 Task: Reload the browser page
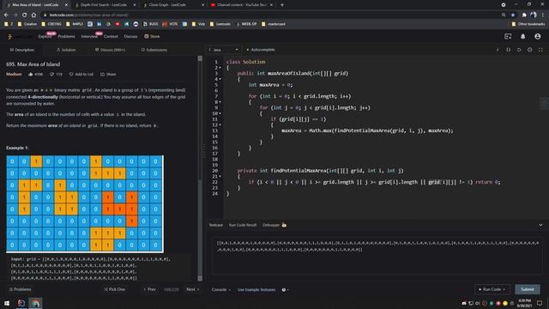(24, 15)
